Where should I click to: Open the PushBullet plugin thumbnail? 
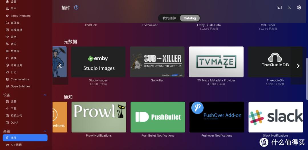coord(158,117)
